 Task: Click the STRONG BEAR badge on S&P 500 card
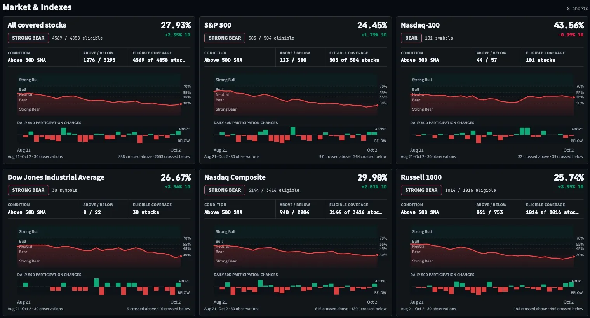point(225,38)
